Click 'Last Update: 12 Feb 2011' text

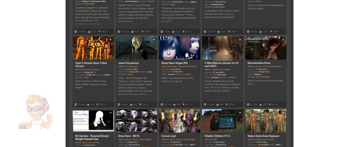click(x=172, y=72)
